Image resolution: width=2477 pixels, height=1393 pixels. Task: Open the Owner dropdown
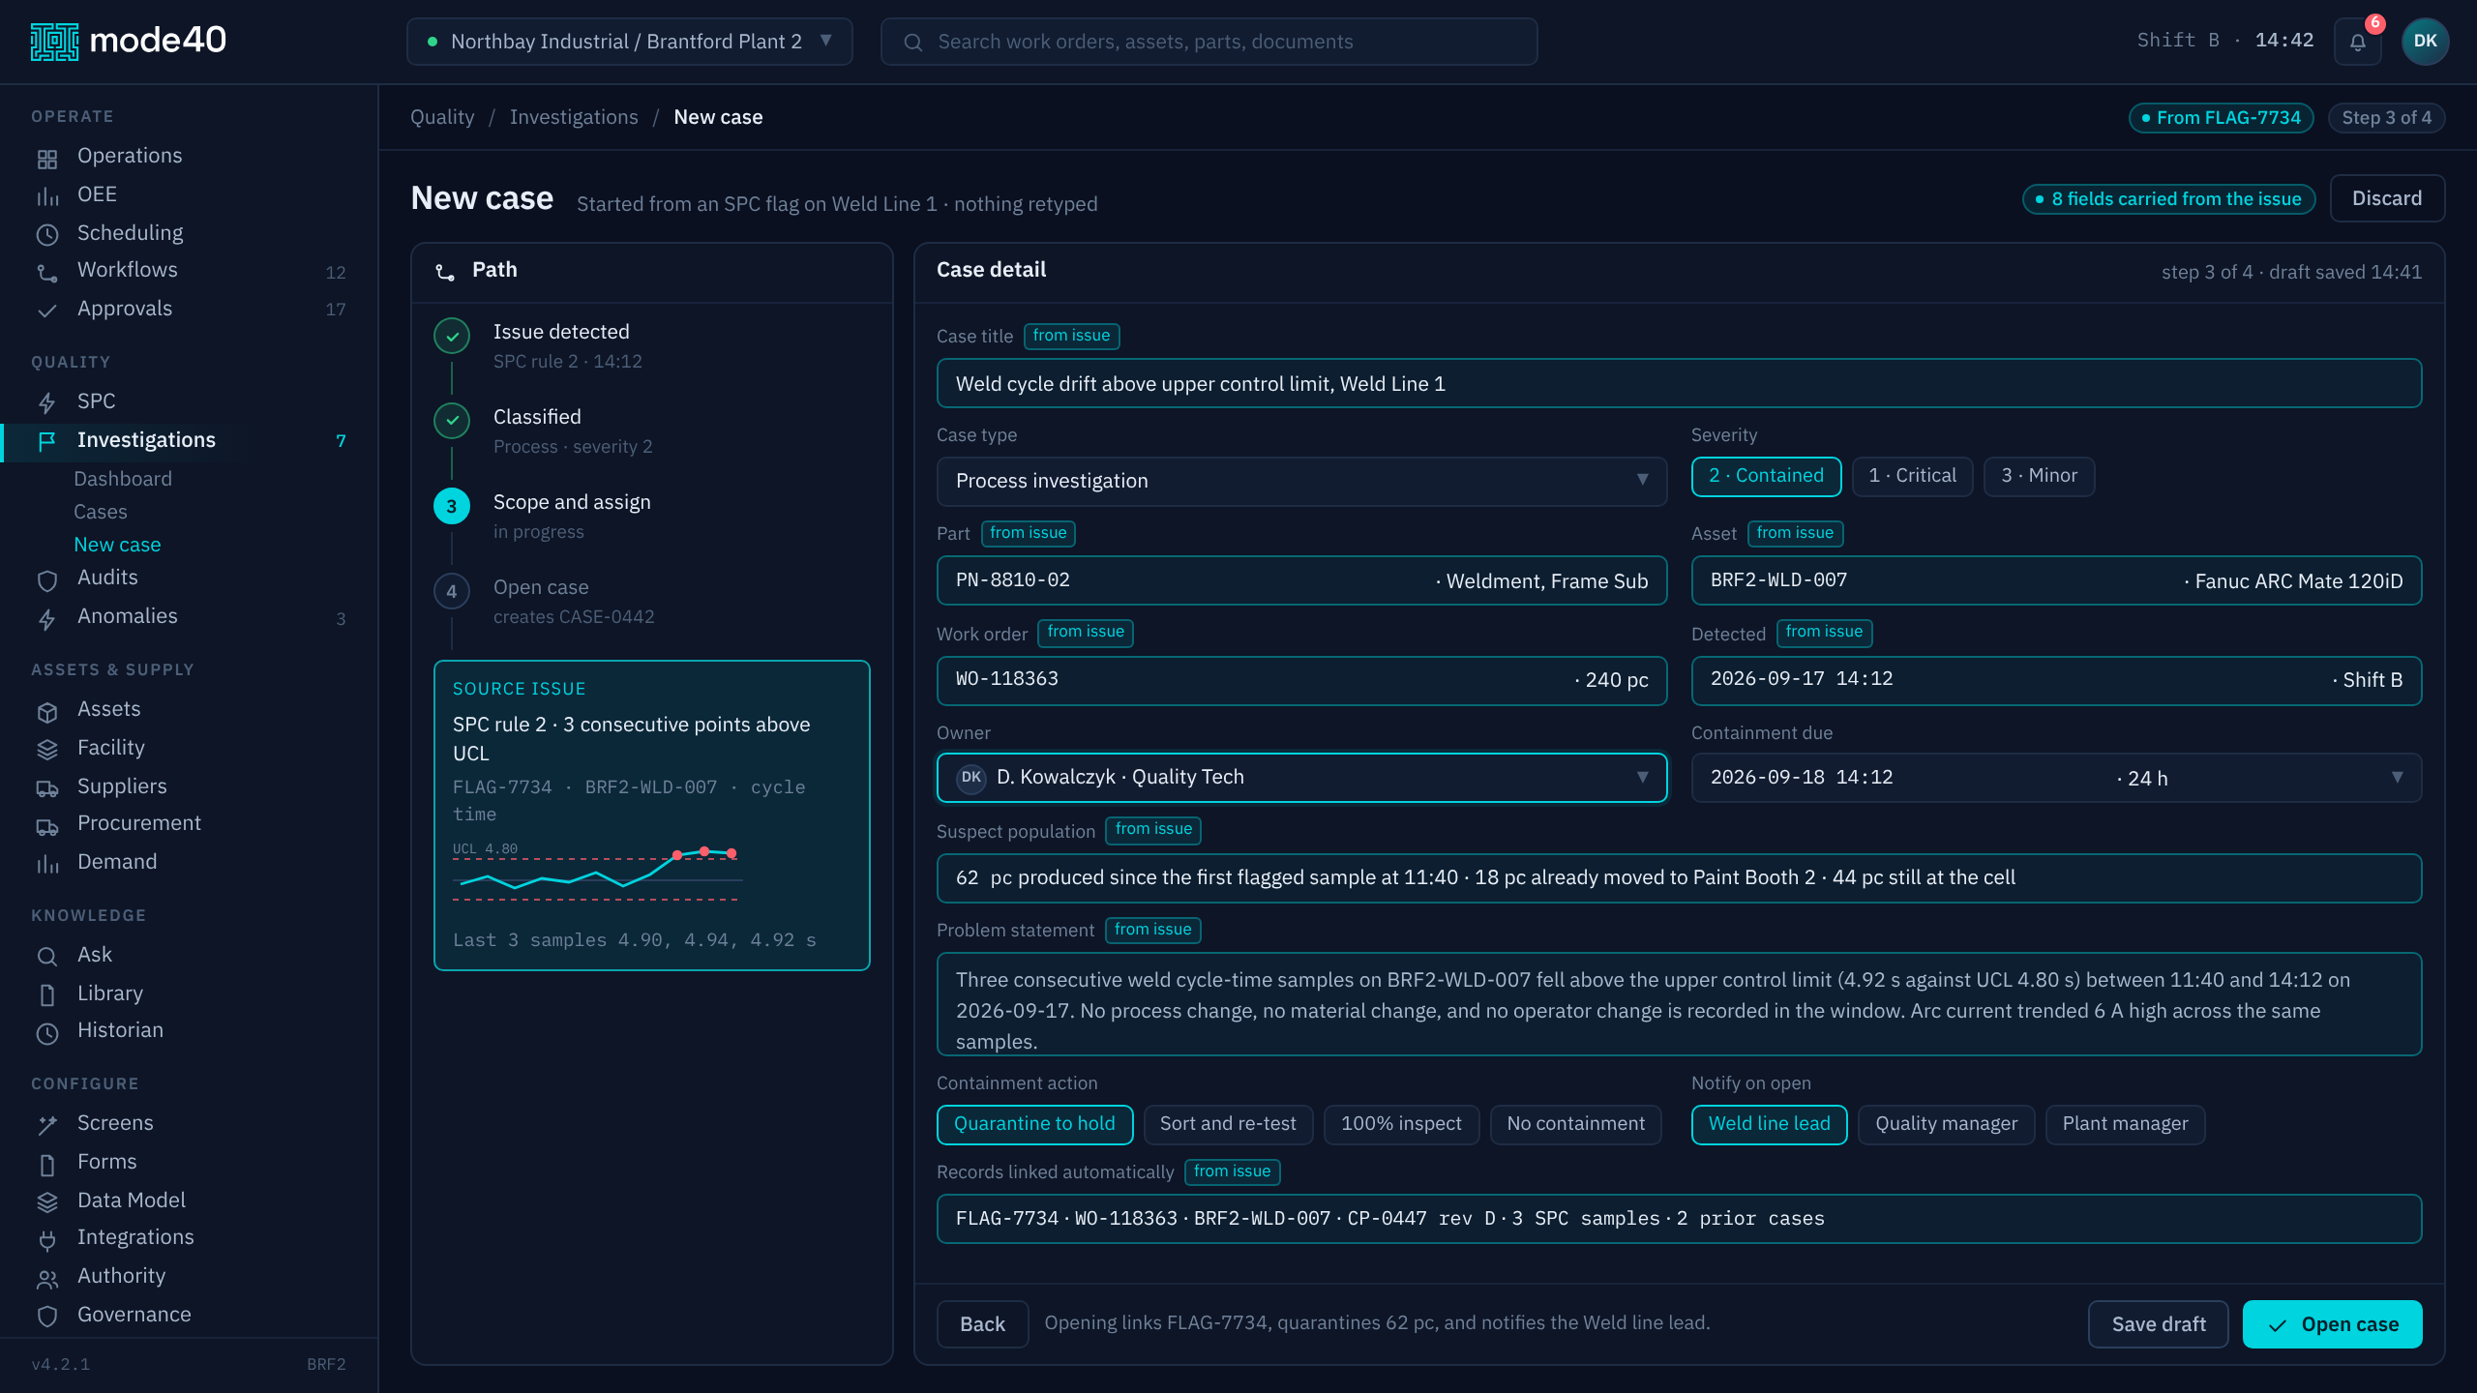1301,778
